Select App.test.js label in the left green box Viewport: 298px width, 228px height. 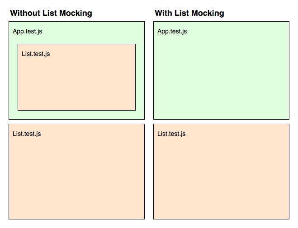28,31
